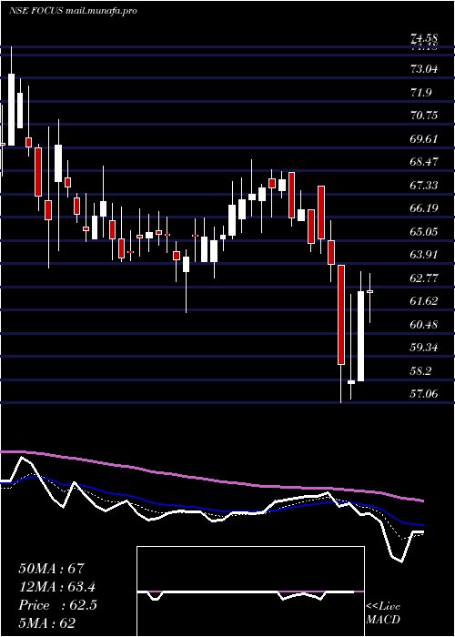The height and width of the screenshot is (637, 455).
Task: Click the 68.47 price axis label
Action: pos(424,162)
